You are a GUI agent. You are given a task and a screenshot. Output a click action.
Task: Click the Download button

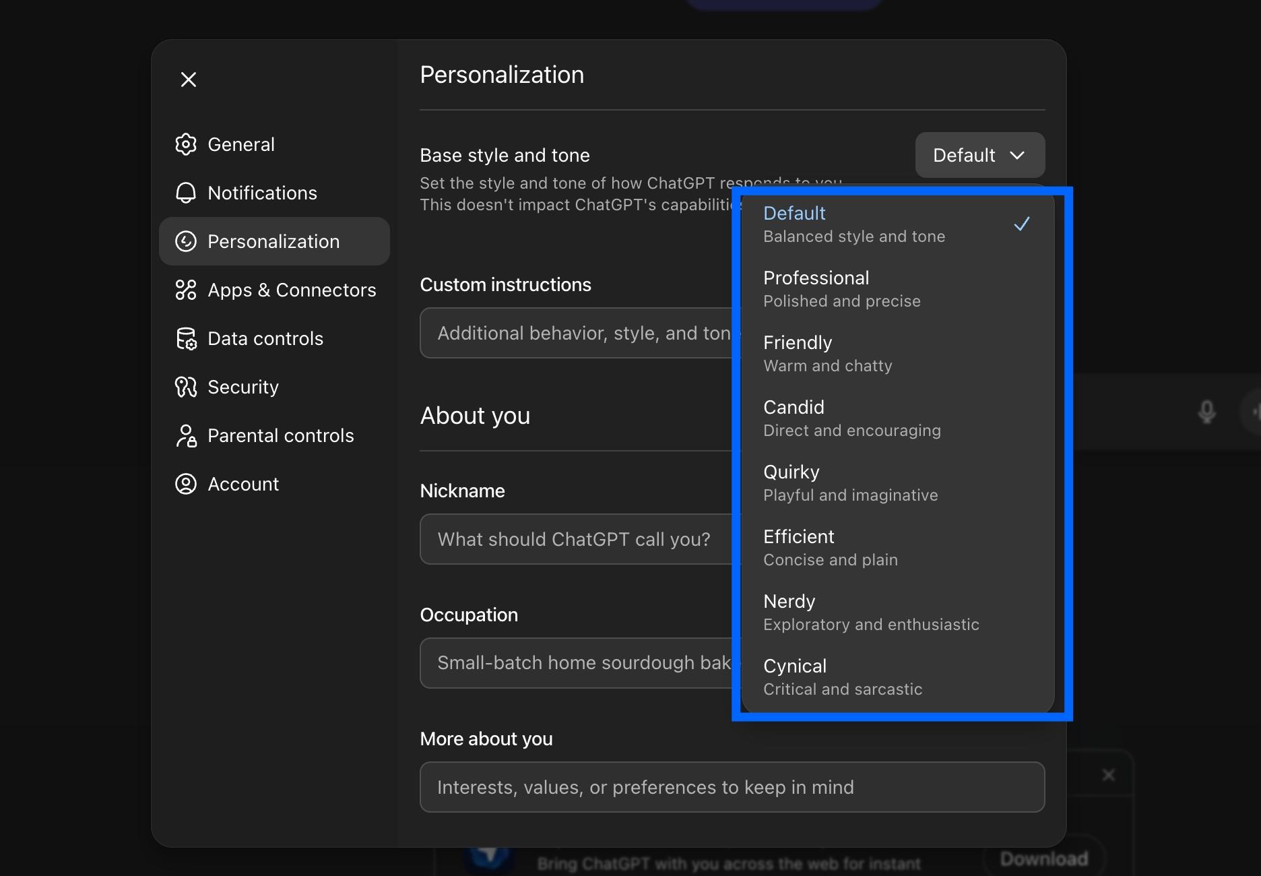click(1043, 858)
